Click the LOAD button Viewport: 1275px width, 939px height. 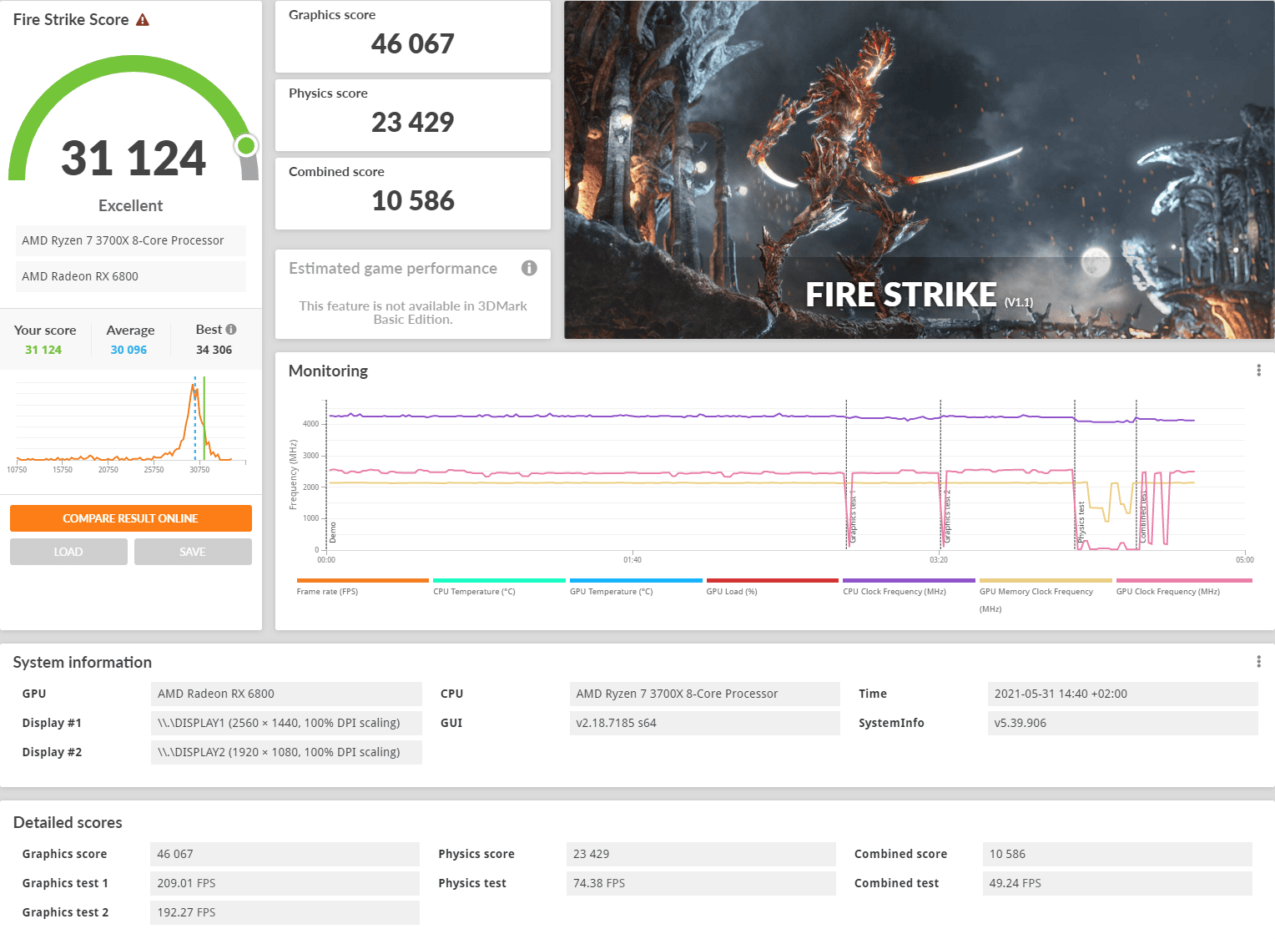point(68,552)
